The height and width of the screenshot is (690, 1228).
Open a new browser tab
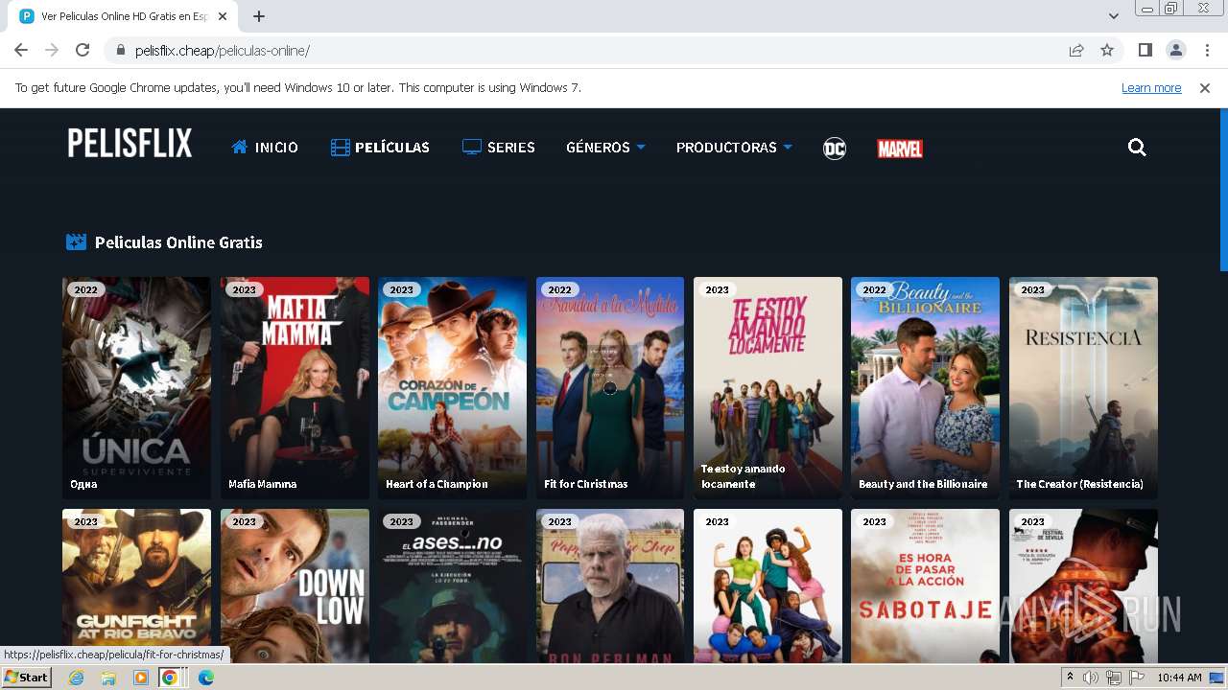tap(259, 16)
